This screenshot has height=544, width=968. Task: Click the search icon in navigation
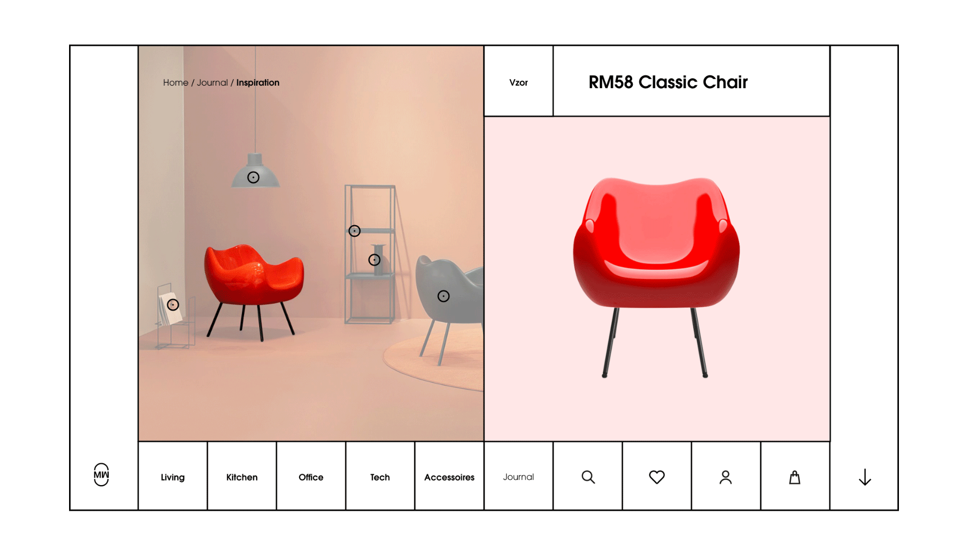coord(588,477)
